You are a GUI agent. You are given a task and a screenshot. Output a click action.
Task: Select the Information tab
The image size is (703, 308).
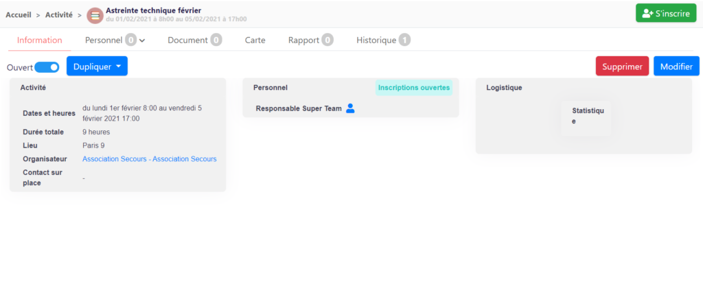click(39, 40)
